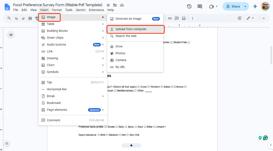Click the Gemini sparkle icon
Viewport: 273px width, 151px height.
255,6
